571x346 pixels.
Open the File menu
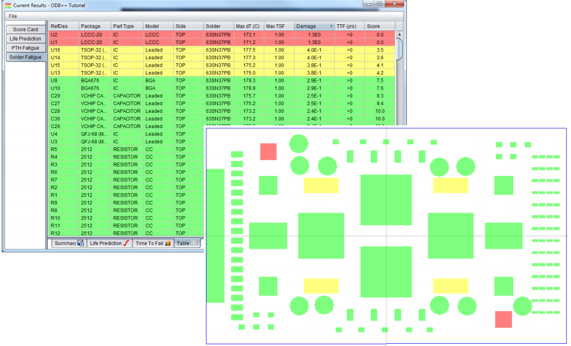click(13, 16)
